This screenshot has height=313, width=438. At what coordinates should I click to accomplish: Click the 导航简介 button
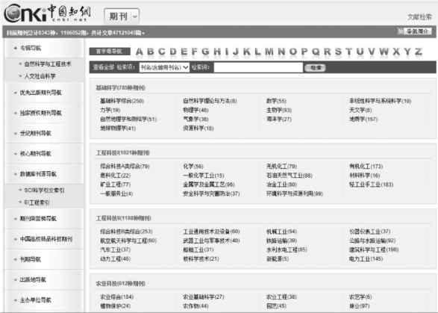point(415,31)
